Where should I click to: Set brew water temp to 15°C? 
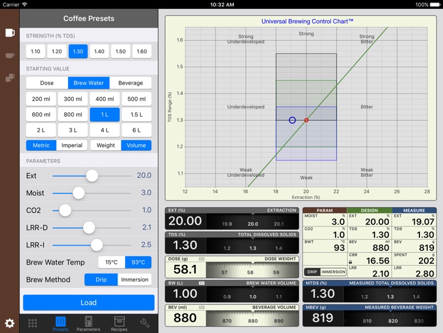point(112,262)
